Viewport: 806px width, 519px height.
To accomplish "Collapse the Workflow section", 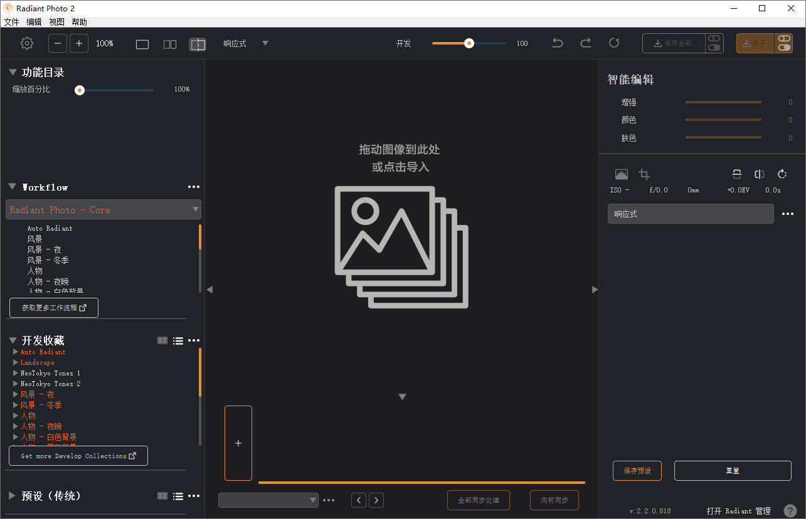I will pyautogui.click(x=13, y=187).
